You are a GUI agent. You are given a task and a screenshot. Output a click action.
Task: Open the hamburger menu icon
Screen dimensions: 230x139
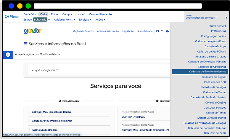pos(26,44)
